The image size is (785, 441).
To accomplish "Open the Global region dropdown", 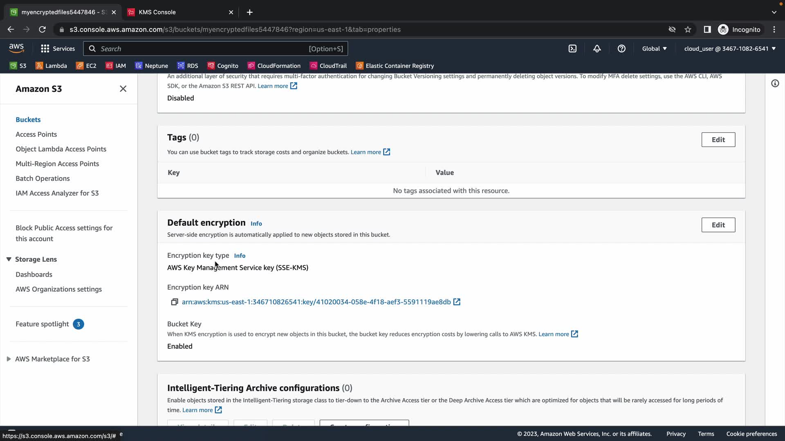I will coord(654,49).
